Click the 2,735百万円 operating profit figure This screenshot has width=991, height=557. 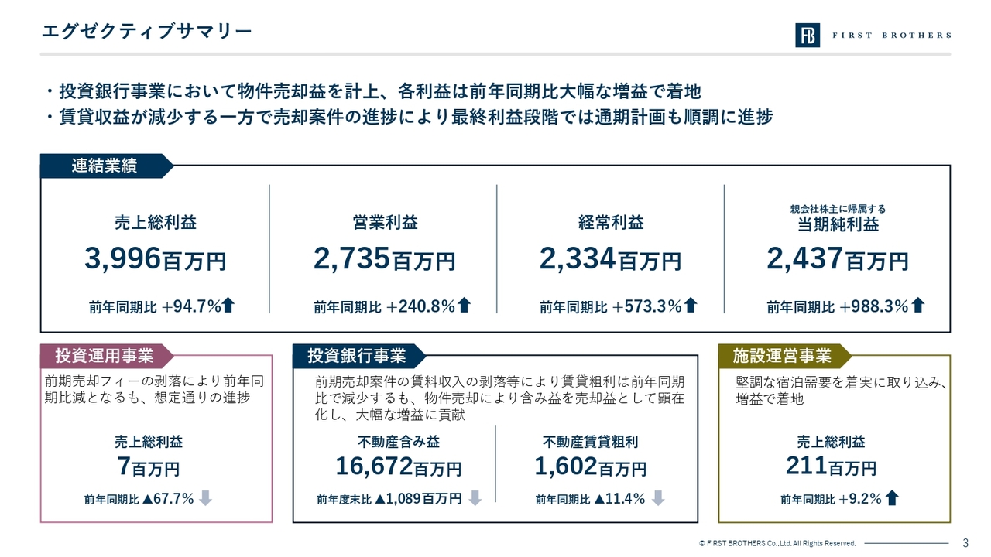(384, 259)
